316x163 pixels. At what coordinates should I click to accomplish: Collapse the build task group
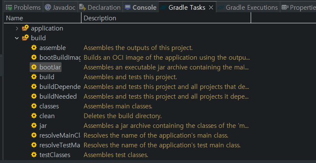click(x=17, y=38)
